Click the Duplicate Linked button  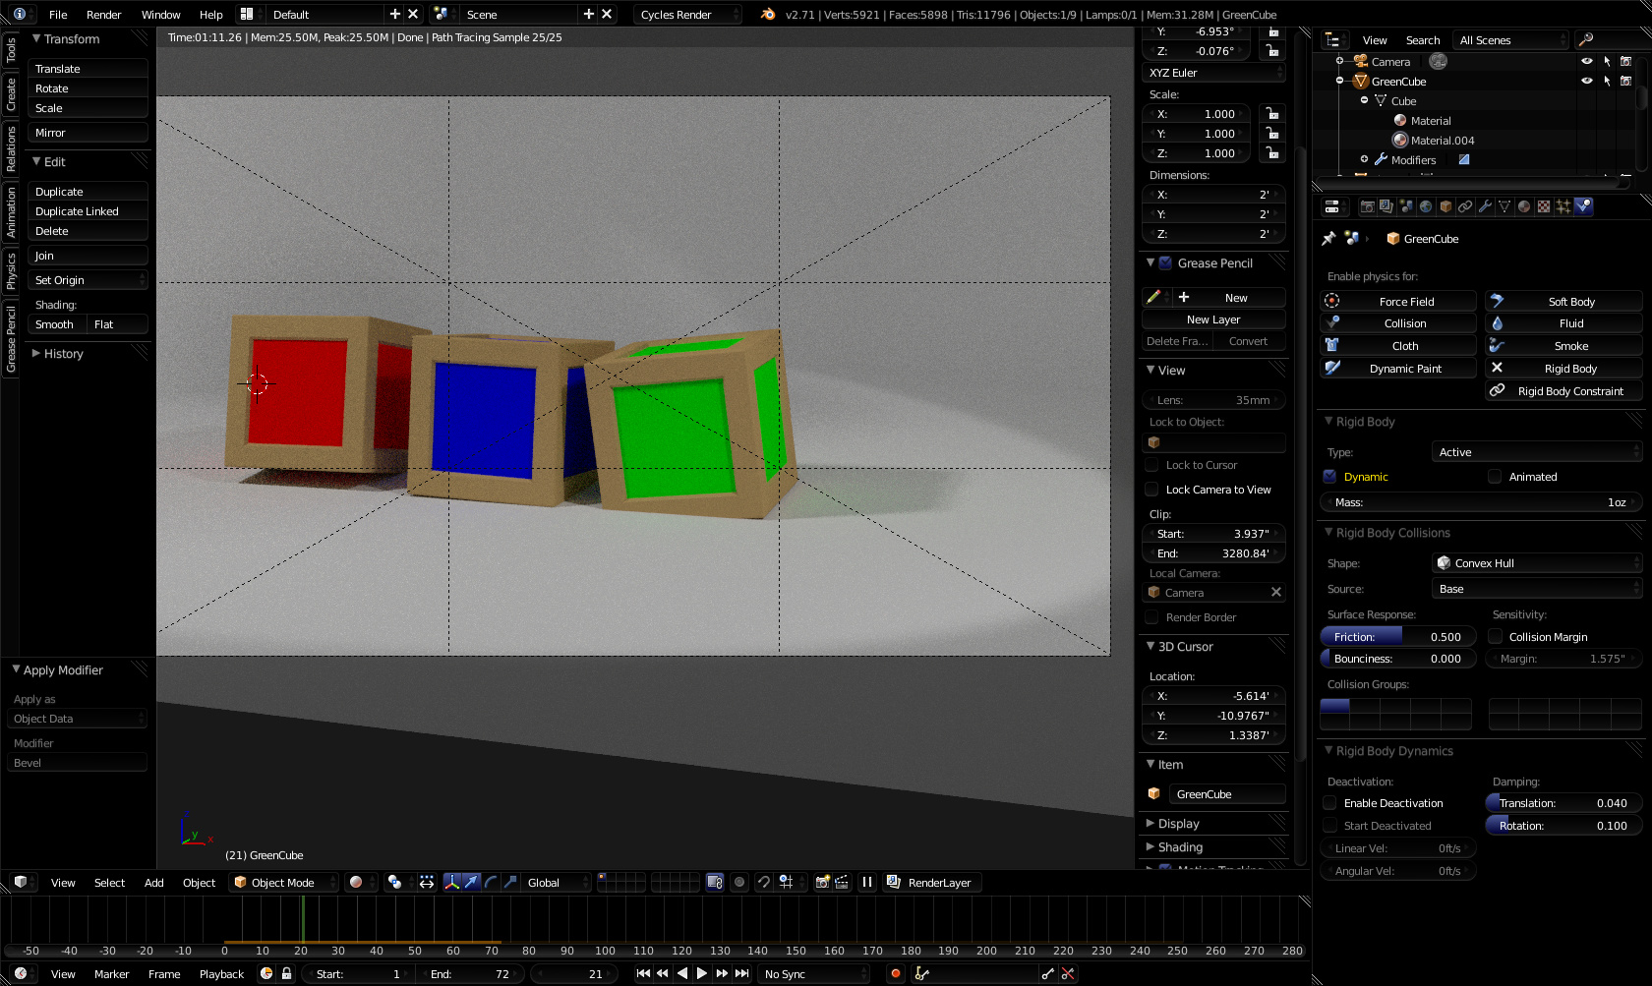click(88, 211)
